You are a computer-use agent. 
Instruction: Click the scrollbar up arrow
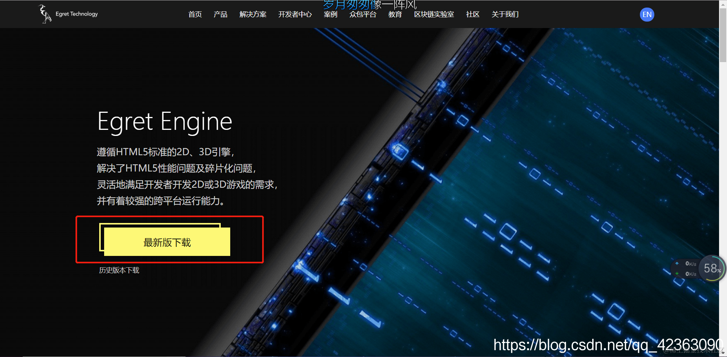723,4
